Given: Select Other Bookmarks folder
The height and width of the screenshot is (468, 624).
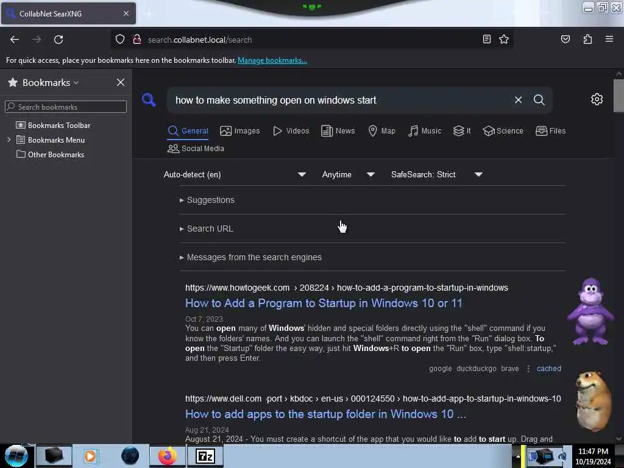Looking at the screenshot, I should point(55,154).
